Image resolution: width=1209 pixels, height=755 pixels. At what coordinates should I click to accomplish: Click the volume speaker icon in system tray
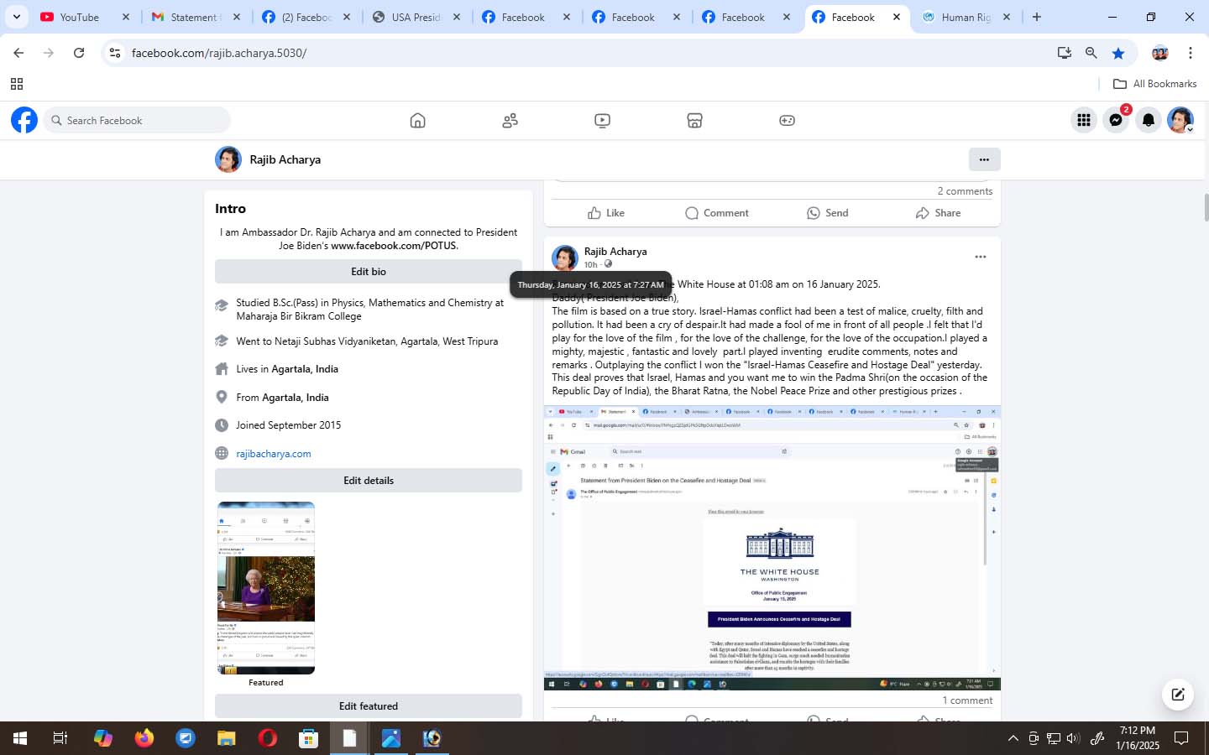coord(1073,738)
